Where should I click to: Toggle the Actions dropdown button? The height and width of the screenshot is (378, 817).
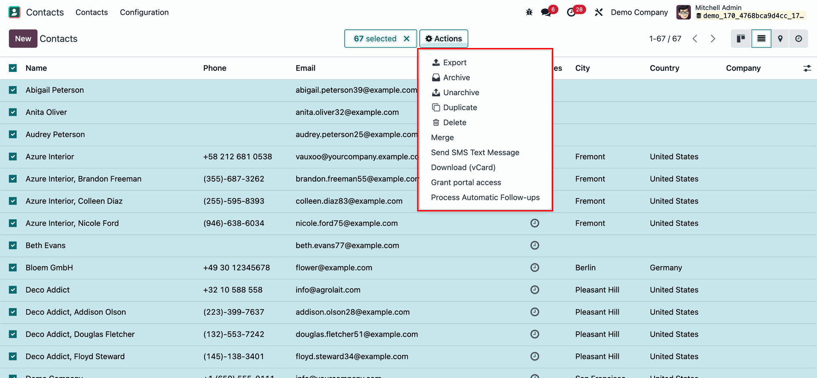pos(443,39)
